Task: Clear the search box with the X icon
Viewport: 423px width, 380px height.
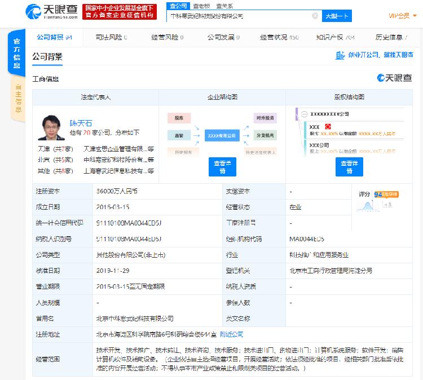Action: [x=315, y=16]
